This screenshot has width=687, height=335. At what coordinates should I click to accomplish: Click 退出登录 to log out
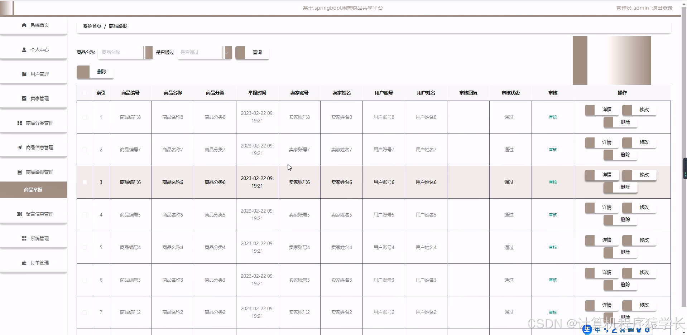coord(662,8)
